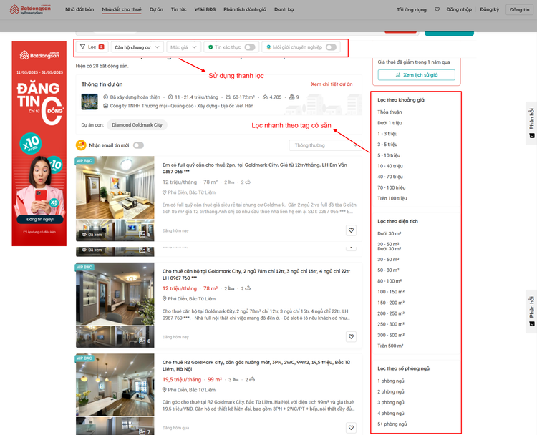Go to the Nhà đất bán menu
The image size is (537, 435).
(x=79, y=10)
